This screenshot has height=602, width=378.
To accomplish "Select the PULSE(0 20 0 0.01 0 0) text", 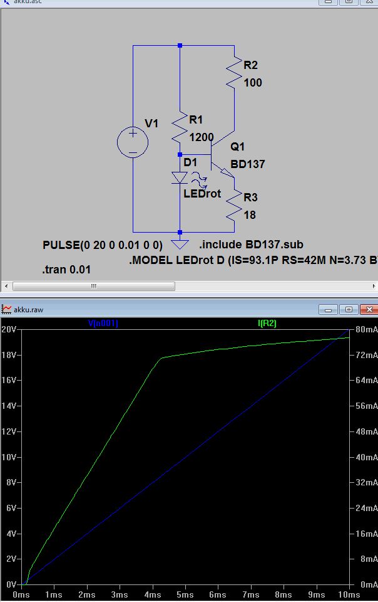I will [x=102, y=245].
